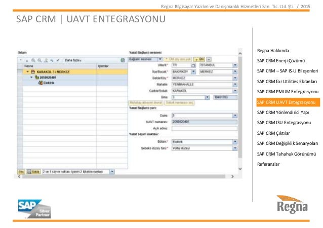
Task: Open the Daire dropdown
Action: coord(235,116)
